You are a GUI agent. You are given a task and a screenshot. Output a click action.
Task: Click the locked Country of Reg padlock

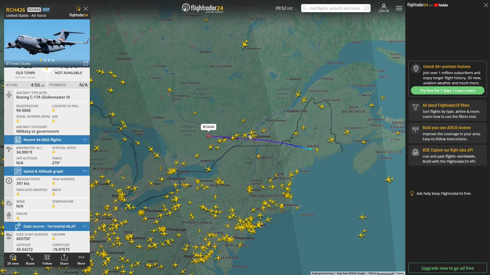[x=53, y=111]
